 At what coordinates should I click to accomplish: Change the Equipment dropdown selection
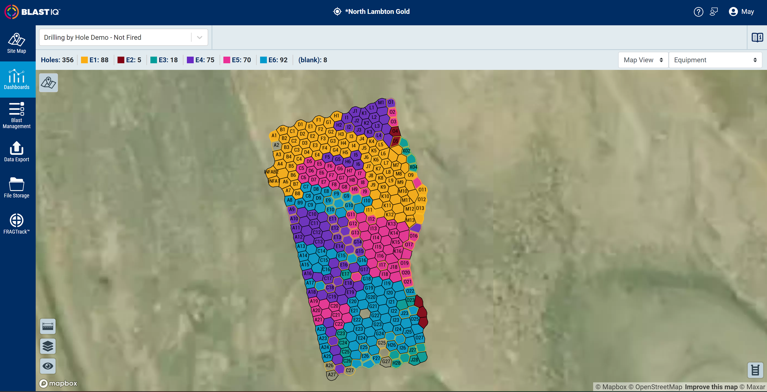click(x=715, y=60)
